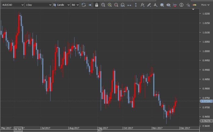213x132 pixels.
Task: Click the shift chart to end arrow icon
Action: [90, 5]
